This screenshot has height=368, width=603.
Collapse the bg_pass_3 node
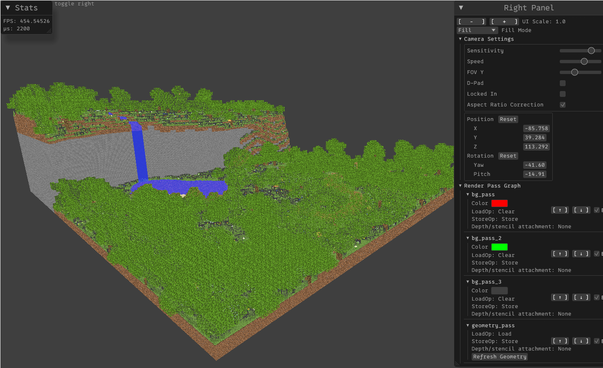click(468, 282)
